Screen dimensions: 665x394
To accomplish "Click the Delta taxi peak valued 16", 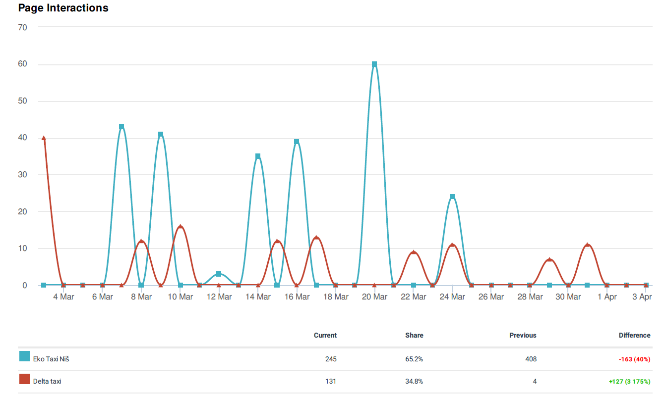I will (x=180, y=227).
